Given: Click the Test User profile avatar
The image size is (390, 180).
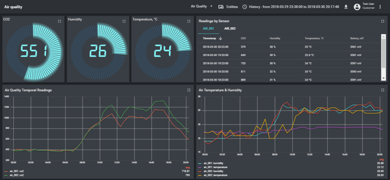Looking at the screenshot, I should point(357,7).
